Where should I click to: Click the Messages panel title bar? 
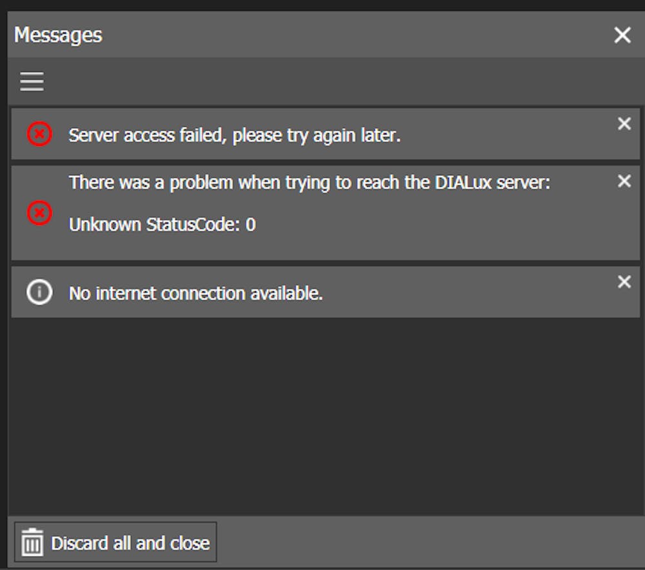pos(322,35)
